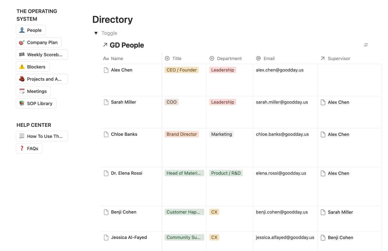388x251 pixels.
Task: Select the red Leadership tag for Alex Chen
Action: pyautogui.click(x=223, y=70)
